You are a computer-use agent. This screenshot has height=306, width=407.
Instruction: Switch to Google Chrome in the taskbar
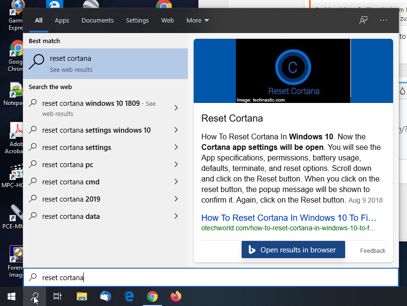[152, 296]
